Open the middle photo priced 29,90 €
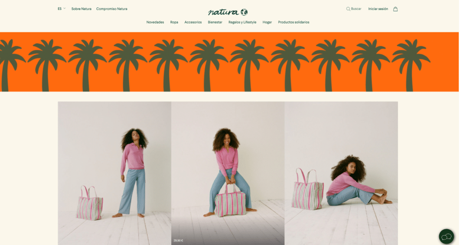Image resolution: width=461 pixels, height=245 pixels. pyautogui.click(x=228, y=173)
